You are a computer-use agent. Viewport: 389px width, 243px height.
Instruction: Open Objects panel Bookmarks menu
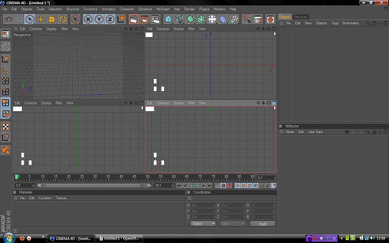(x=351, y=23)
